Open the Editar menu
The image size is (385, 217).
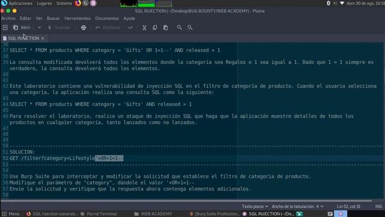[25, 19]
